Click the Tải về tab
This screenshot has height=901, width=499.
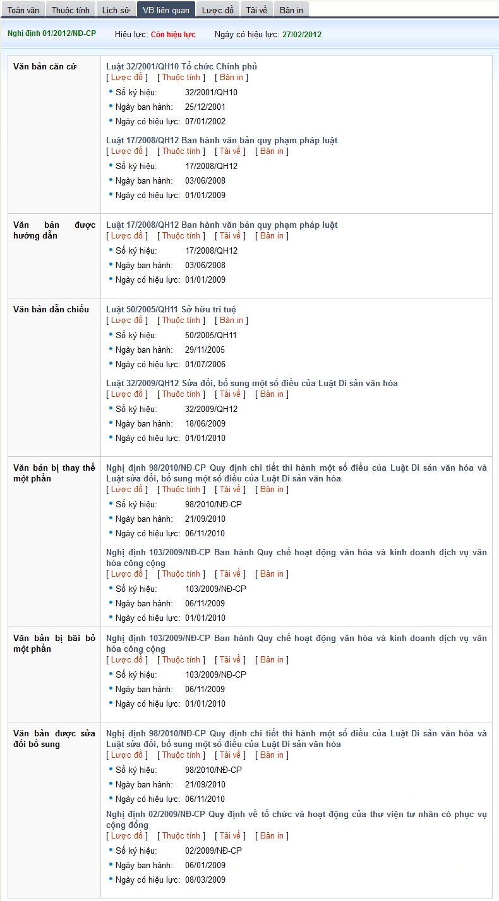click(x=256, y=10)
